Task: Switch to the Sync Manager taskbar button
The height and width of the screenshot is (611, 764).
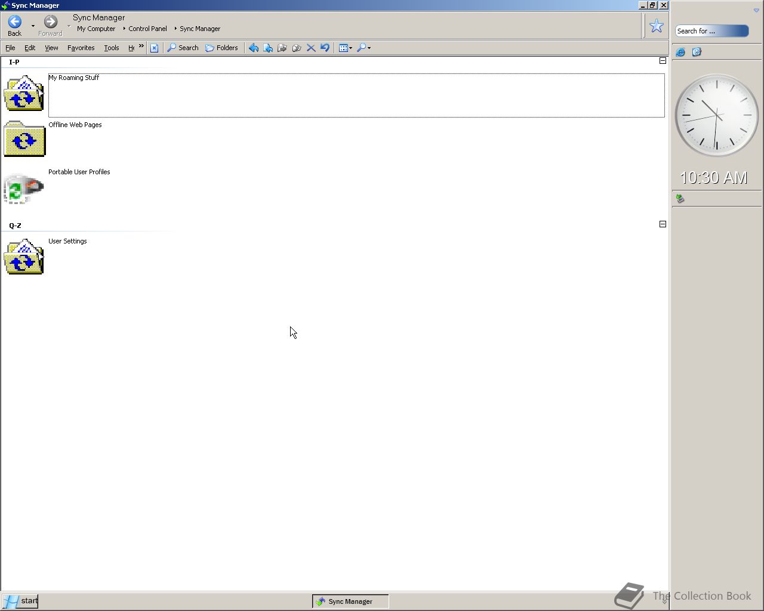Action: [x=350, y=601]
